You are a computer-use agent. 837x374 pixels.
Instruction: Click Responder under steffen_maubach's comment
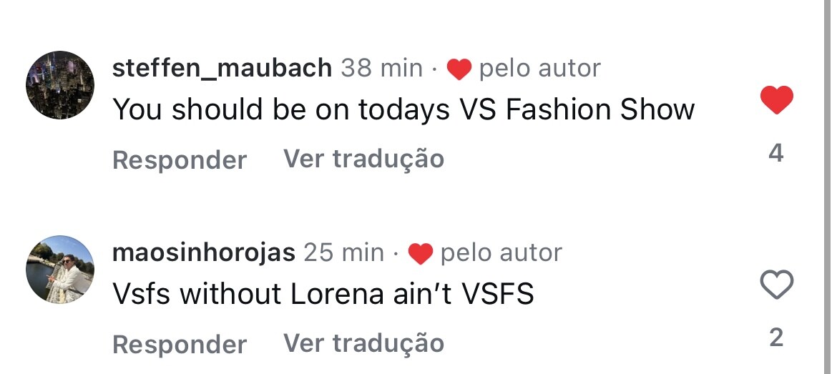click(x=180, y=159)
